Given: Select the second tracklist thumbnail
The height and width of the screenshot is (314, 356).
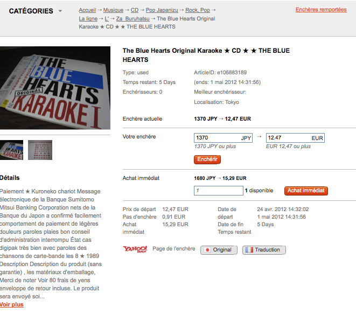Looking at the screenshot, I should [x=40, y=150].
